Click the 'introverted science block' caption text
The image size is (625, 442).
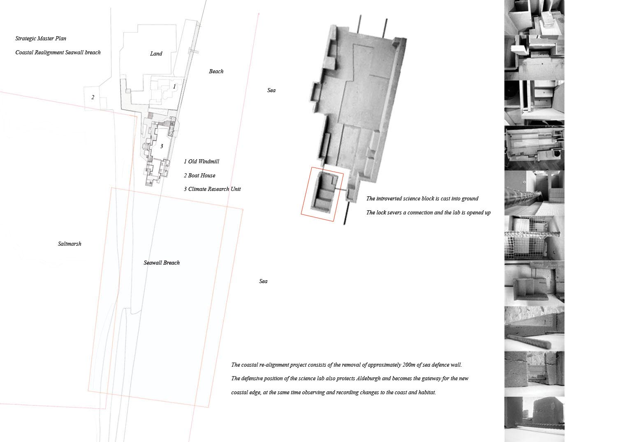(422, 199)
